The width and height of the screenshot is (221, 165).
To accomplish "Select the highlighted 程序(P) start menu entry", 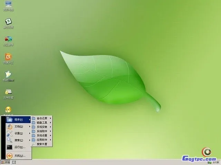I will pos(18,120).
